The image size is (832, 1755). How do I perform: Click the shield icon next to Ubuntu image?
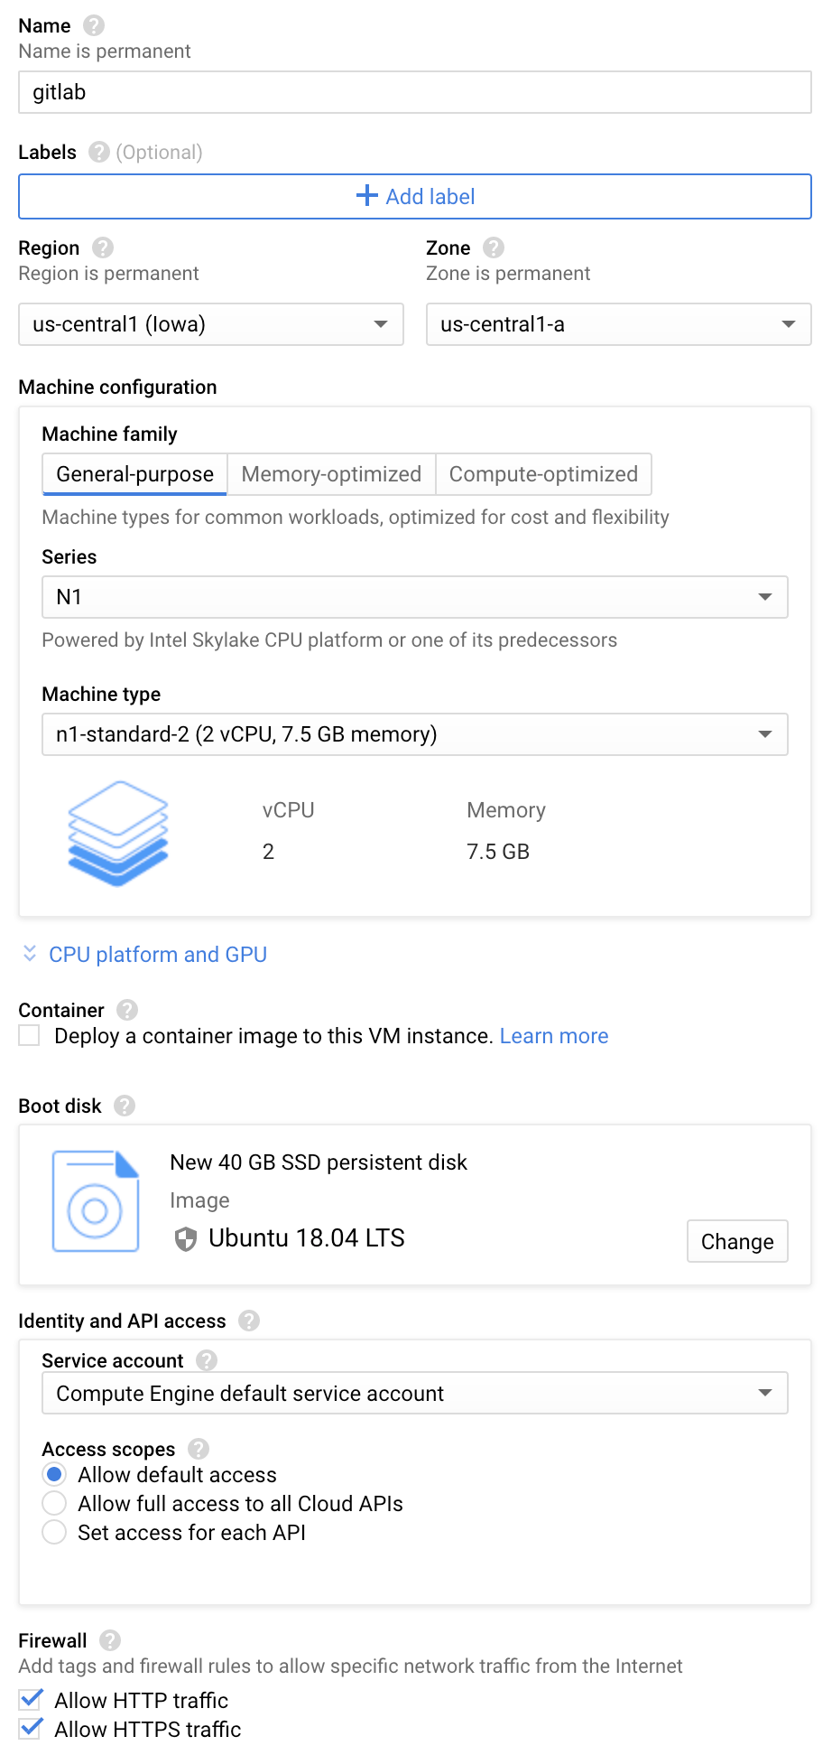[186, 1239]
